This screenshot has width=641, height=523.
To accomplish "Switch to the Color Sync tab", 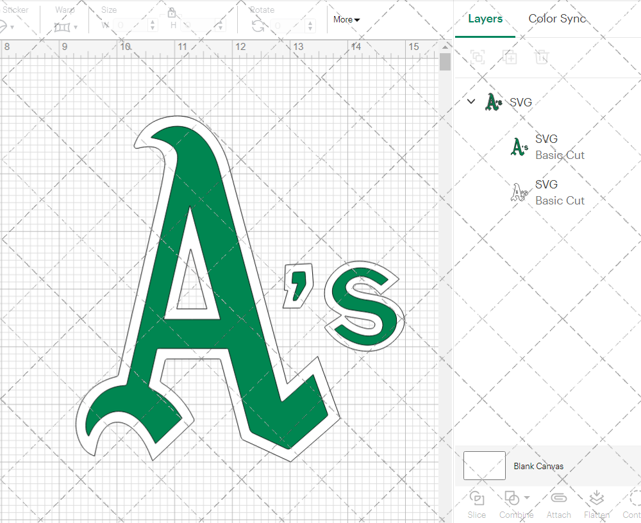I will point(557,19).
